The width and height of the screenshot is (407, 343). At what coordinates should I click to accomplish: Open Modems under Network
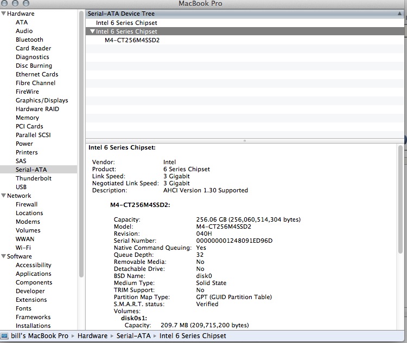click(28, 222)
